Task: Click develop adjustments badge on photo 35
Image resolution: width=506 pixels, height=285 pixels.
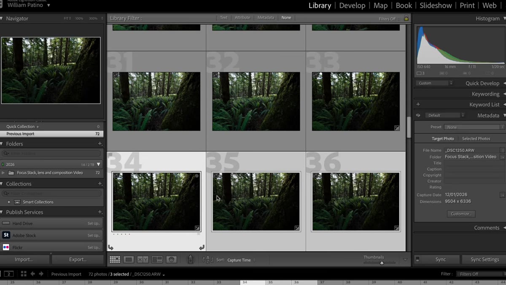Action: coord(297,228)
